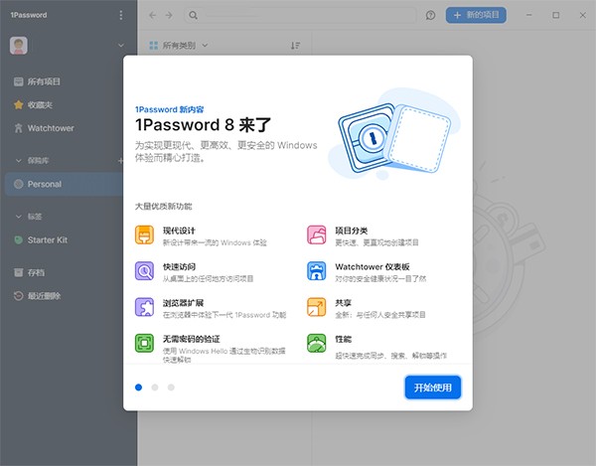The width and height of the screenshot is (596, 466).
Task: Expand the account switcher chevron
Action: point(121,46)
